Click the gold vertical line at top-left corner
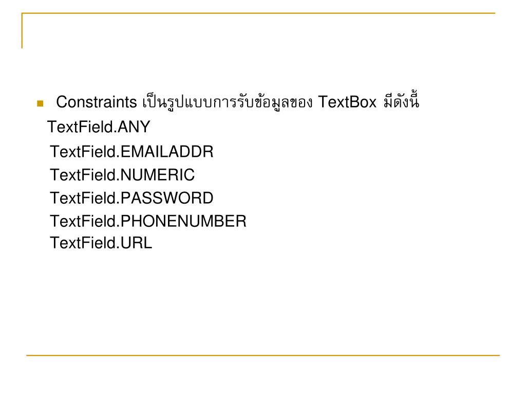Viewport: 526px width, 395px height. click(22, 30)
